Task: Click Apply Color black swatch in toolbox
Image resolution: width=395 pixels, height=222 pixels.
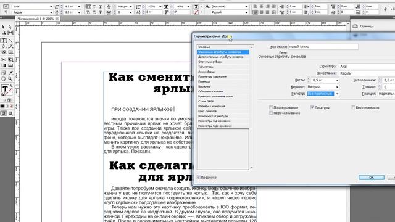Action: [2, 106]
